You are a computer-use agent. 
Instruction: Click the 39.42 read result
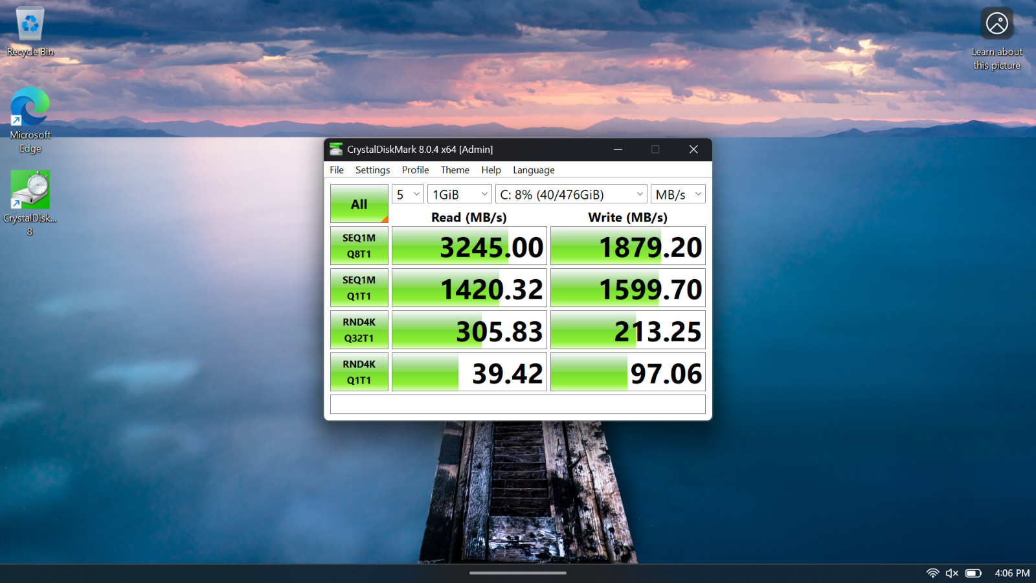(469, 372)
